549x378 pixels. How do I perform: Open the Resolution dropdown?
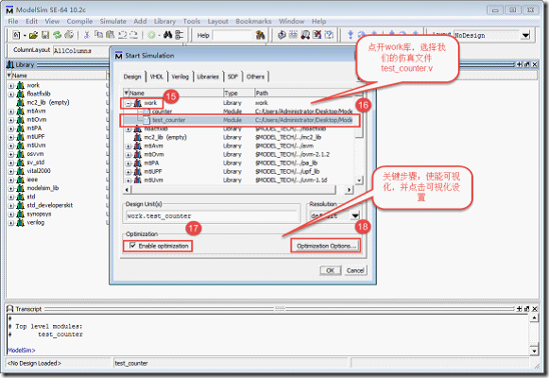click(355, 216)
